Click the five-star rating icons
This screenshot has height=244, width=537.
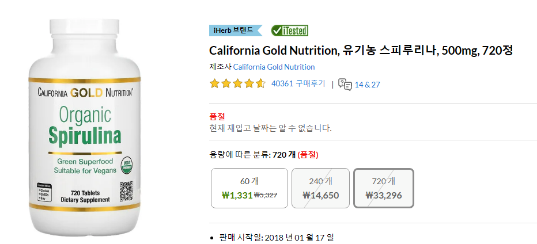[237, 83]
